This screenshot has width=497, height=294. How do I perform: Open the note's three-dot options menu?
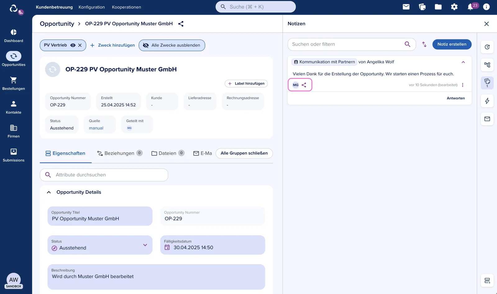coord(463,85)
